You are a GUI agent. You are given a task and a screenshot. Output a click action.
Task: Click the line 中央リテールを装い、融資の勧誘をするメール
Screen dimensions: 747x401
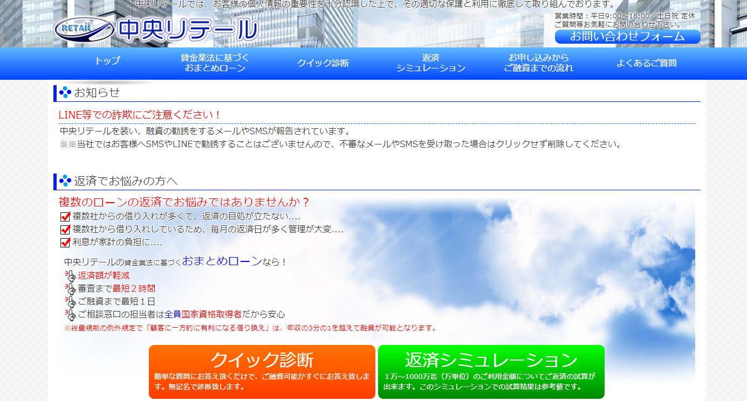(205, 131)
